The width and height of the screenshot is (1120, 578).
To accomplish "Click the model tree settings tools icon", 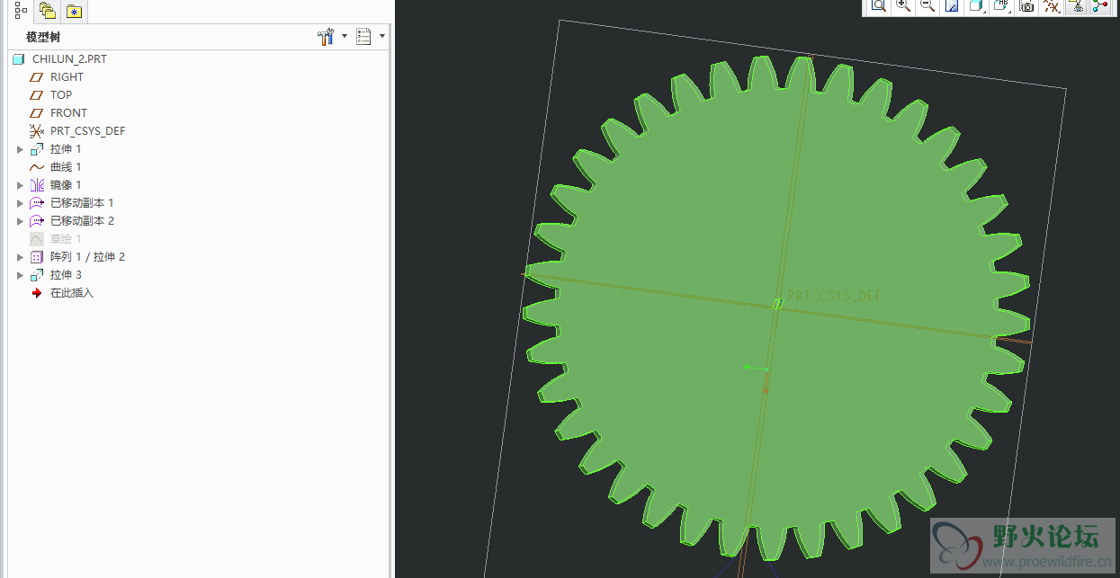I will coord(326,37).
